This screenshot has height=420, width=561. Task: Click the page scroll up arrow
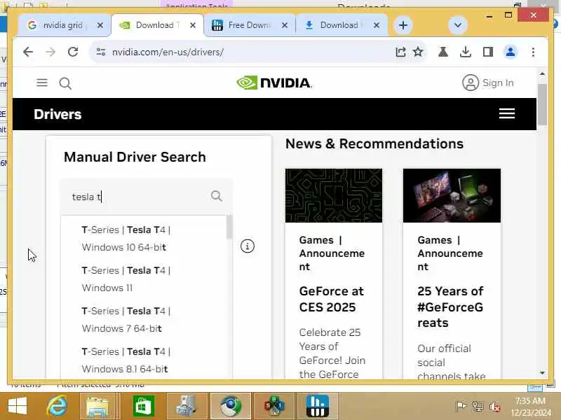tap(542, 74)
